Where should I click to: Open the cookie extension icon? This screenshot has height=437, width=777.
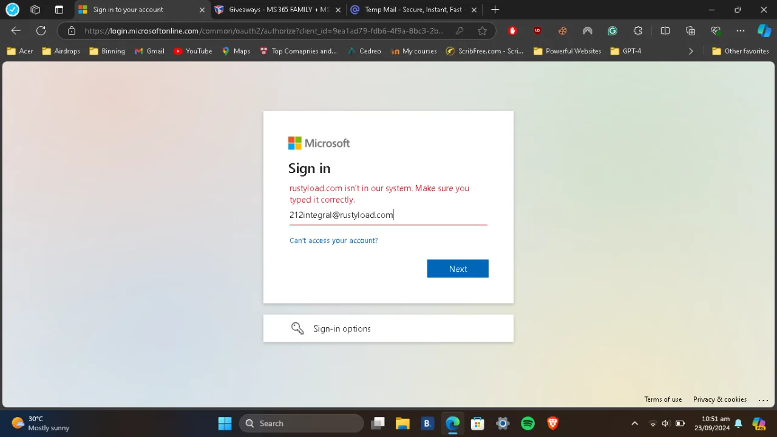pos(562,31)
